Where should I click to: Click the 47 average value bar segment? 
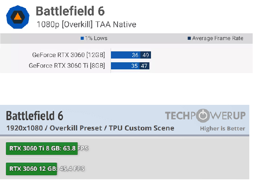point(144,66)
